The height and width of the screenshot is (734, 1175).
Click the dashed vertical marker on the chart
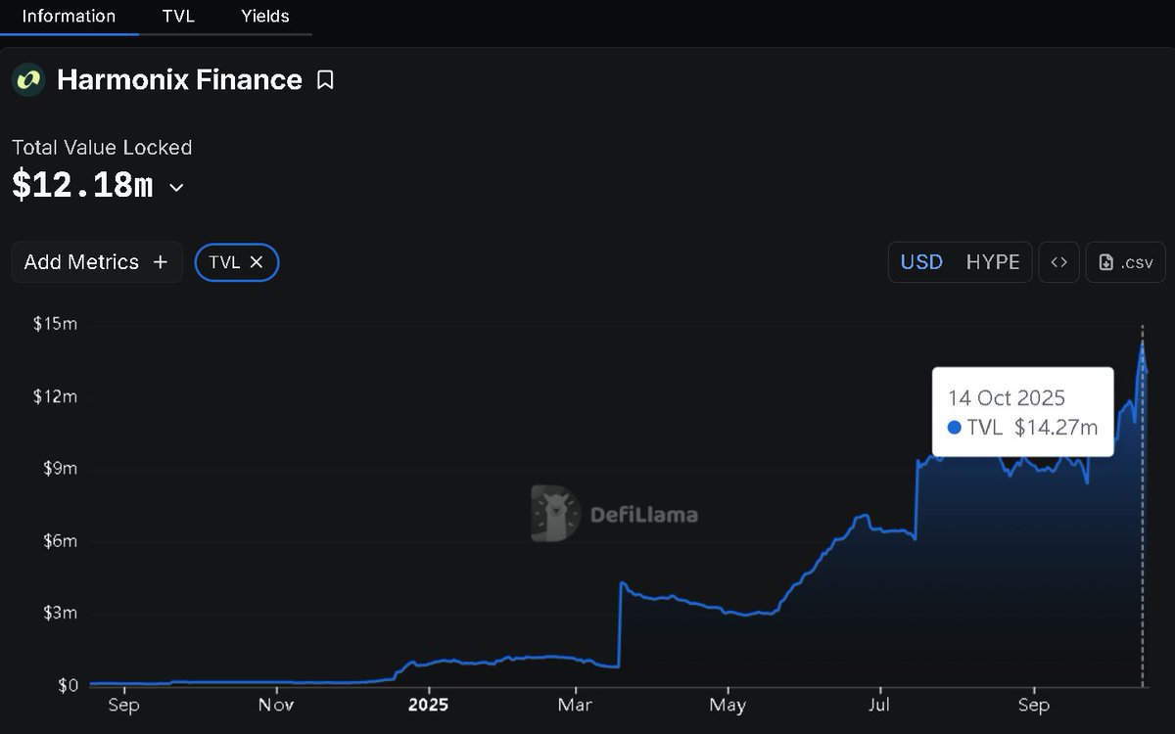pyautogui.click(x=1142, y=509)
